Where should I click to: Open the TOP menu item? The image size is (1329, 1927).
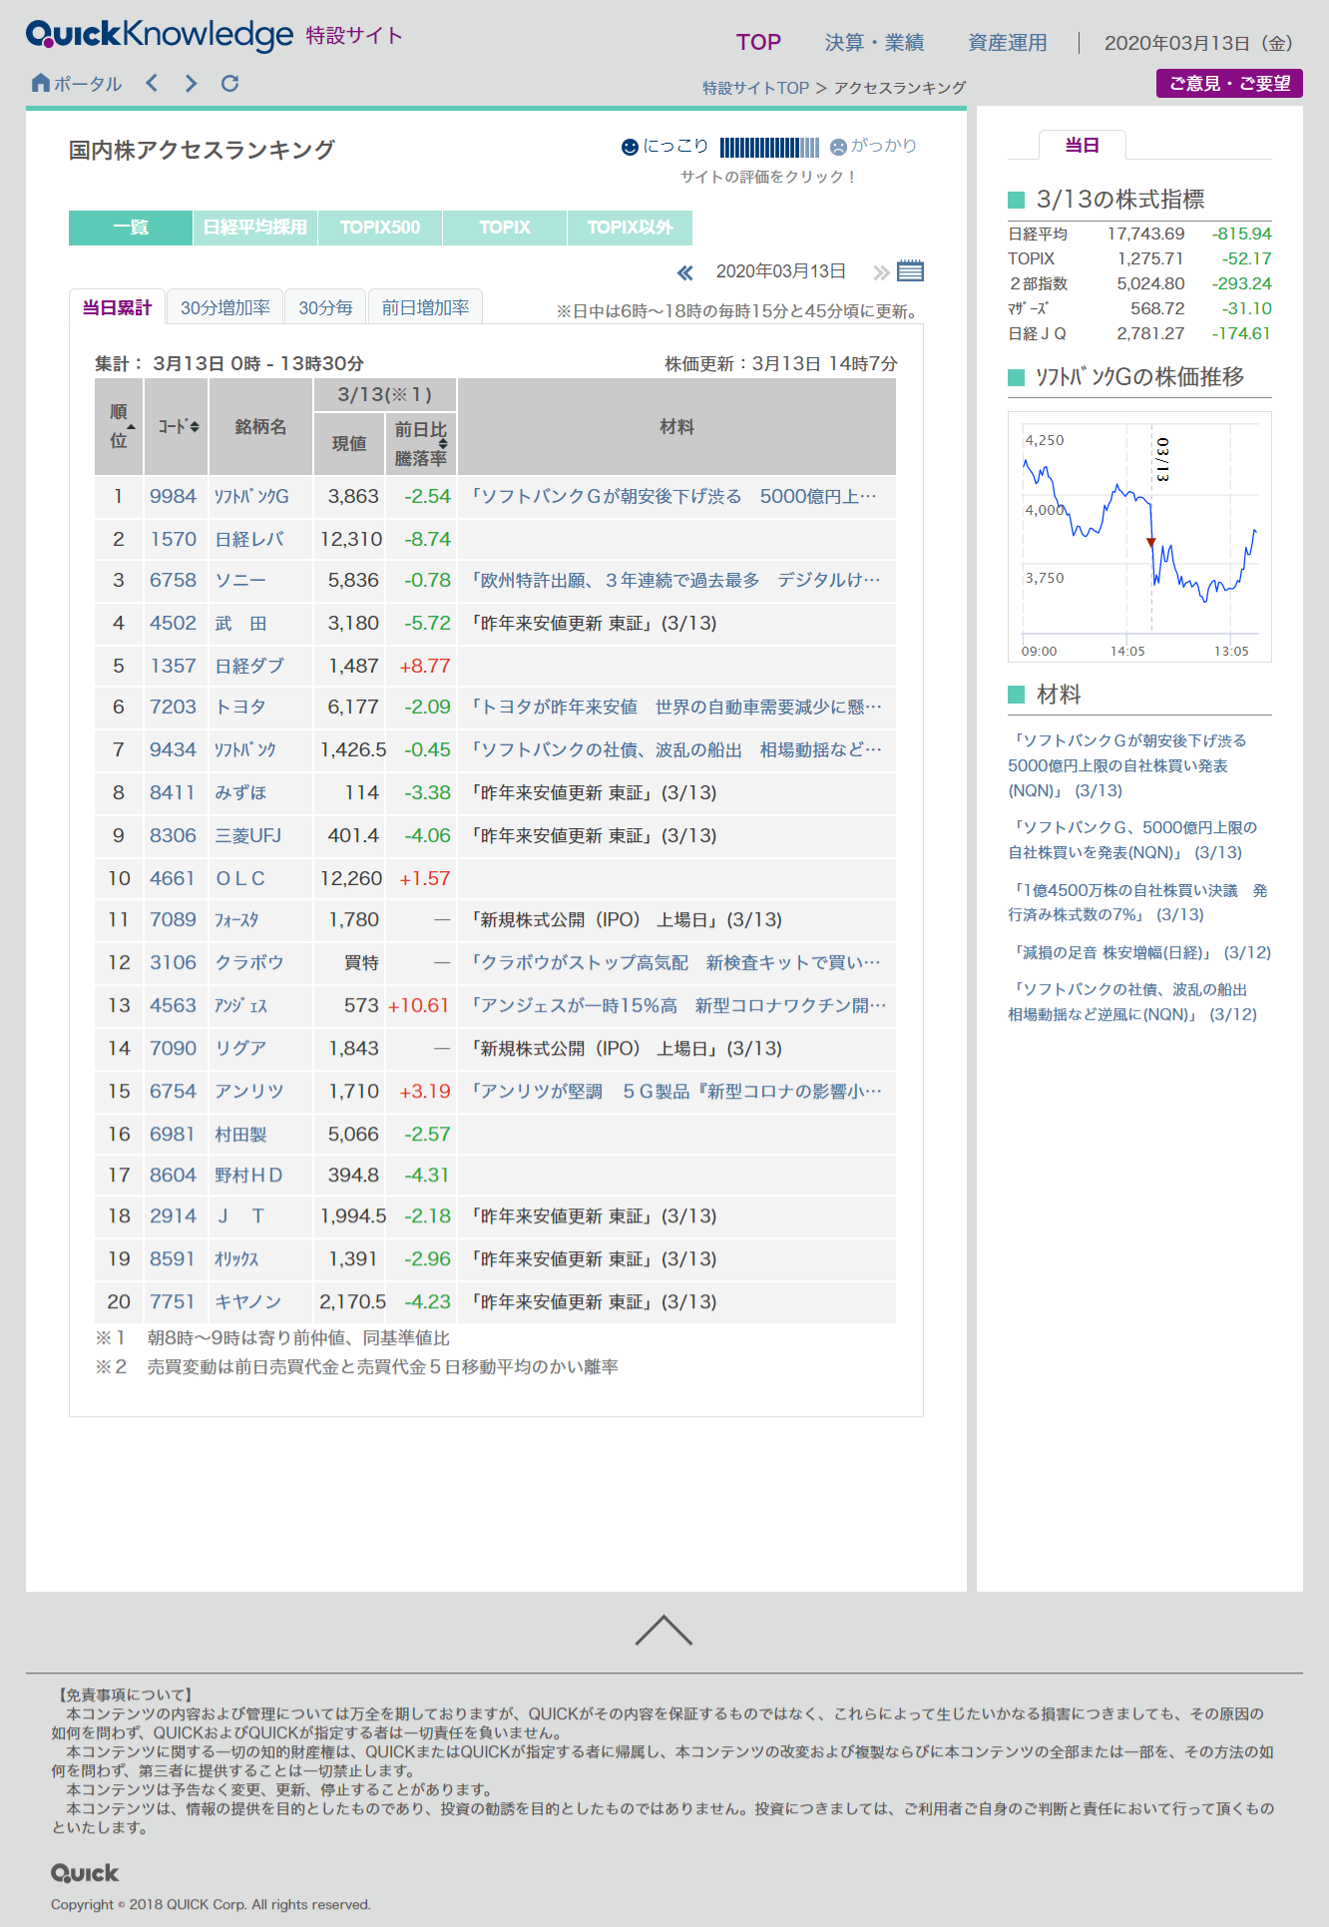coord(758,42)
